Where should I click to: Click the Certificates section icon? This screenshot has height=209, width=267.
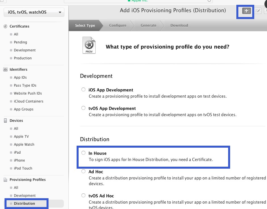tap(5, 26)
